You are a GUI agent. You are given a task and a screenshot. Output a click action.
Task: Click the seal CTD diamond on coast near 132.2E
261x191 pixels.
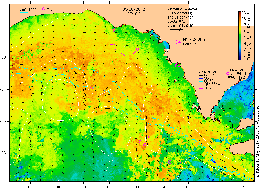114,30
